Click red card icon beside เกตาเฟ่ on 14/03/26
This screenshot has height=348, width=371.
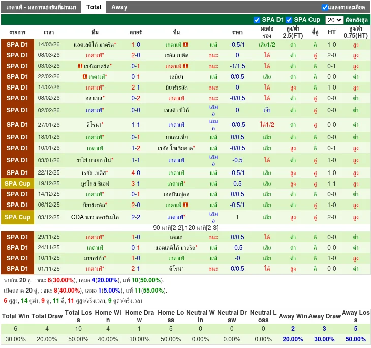[185, 45]
